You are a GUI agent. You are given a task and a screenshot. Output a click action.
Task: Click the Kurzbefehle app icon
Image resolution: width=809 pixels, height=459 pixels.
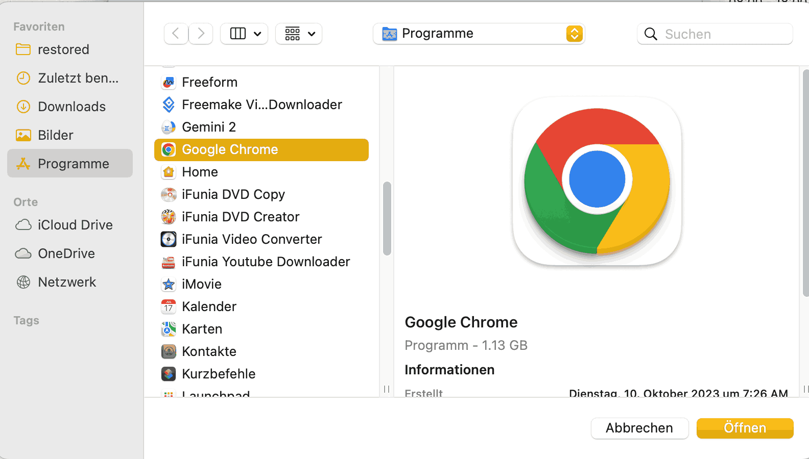click(169, 374)
